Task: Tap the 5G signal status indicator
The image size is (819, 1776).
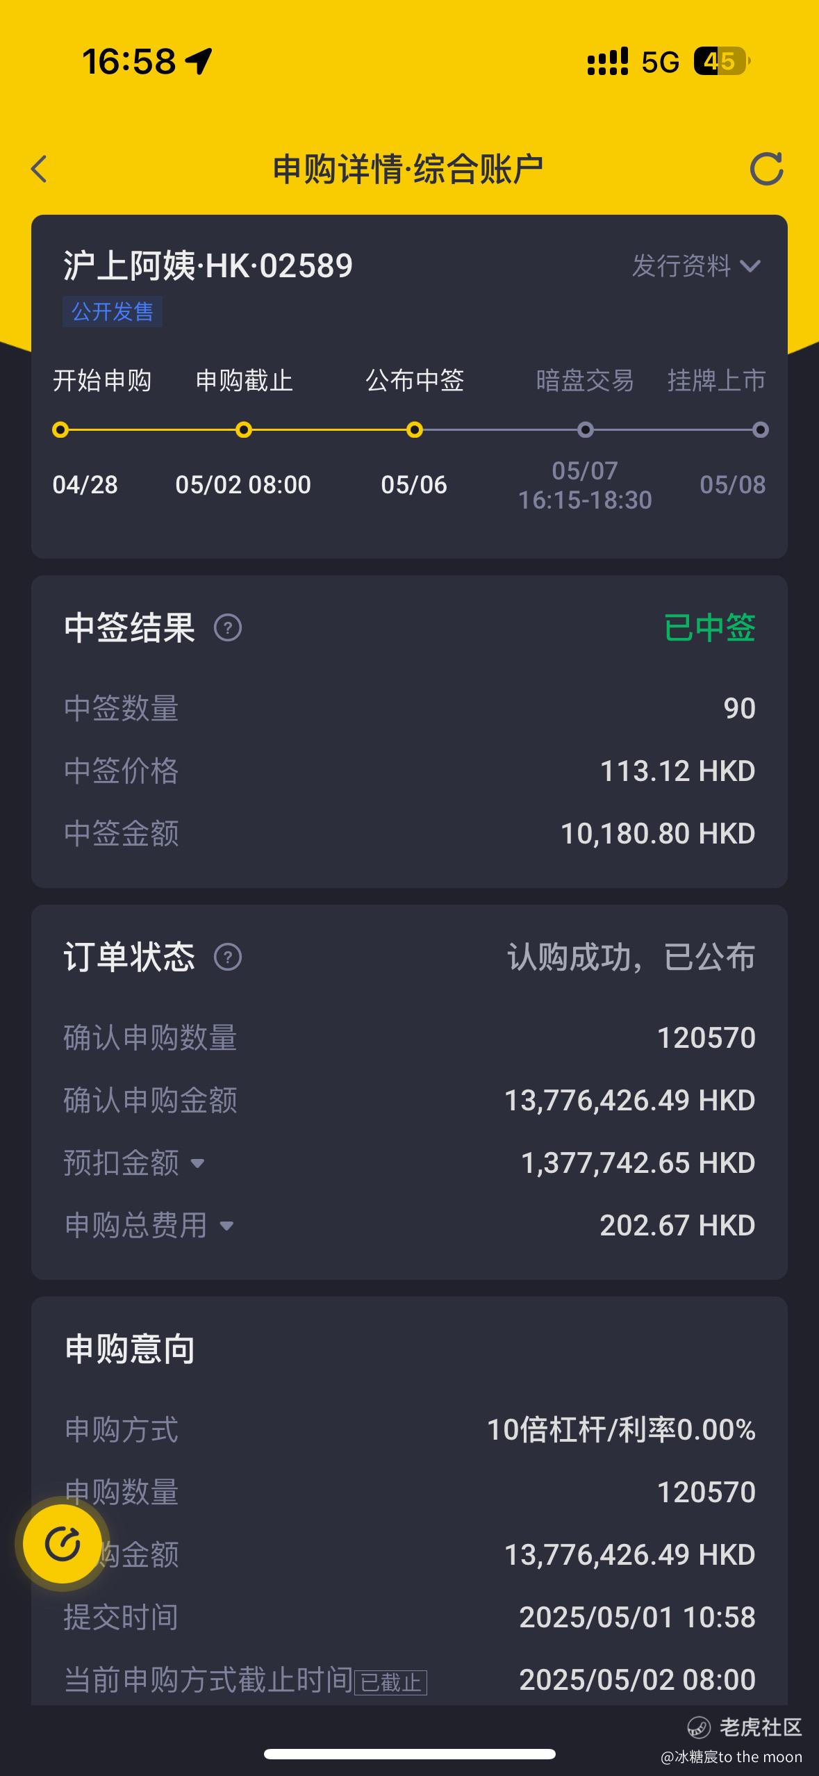Action: (x=660, y=63)
